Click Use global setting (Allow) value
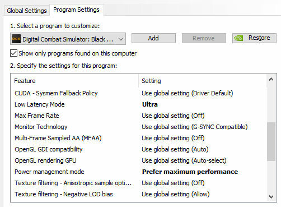This screenshot has height=207, width=281. (176, 194)
